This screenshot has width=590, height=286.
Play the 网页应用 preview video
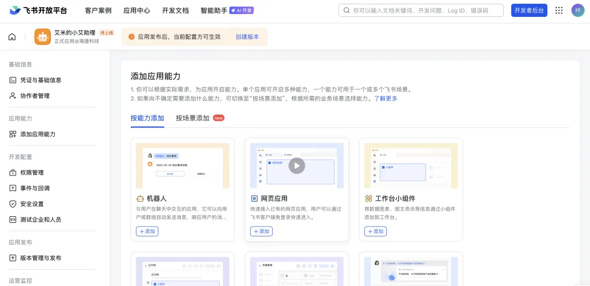point(297,166)
